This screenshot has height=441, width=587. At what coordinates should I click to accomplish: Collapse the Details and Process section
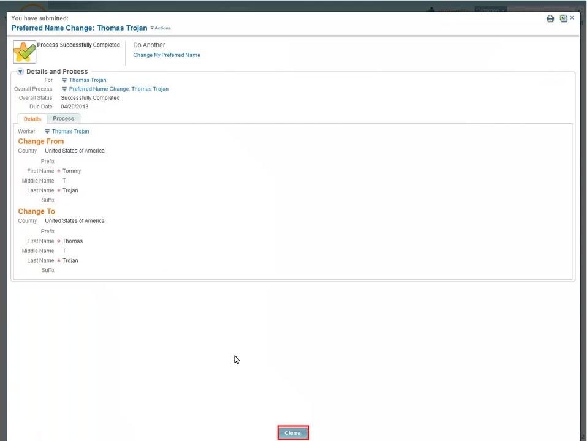(20, 72)
